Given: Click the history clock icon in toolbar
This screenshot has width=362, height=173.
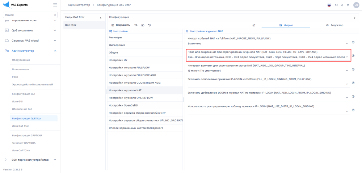Looking at the screenshot, I should coord(150,25).
